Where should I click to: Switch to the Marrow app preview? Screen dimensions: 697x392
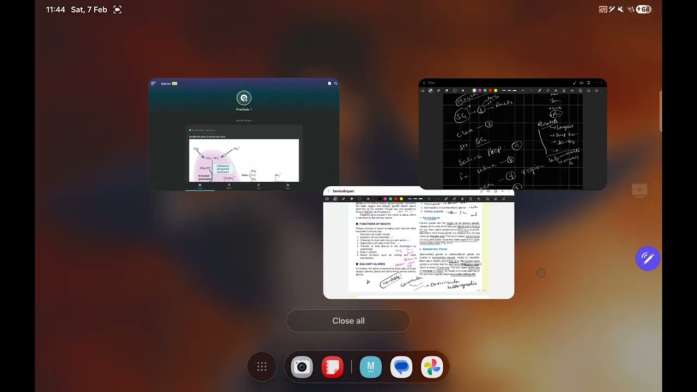244,134
